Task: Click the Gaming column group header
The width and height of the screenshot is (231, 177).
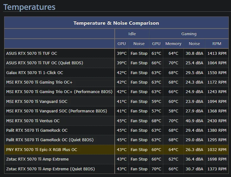Action: (x=189, y=34)
